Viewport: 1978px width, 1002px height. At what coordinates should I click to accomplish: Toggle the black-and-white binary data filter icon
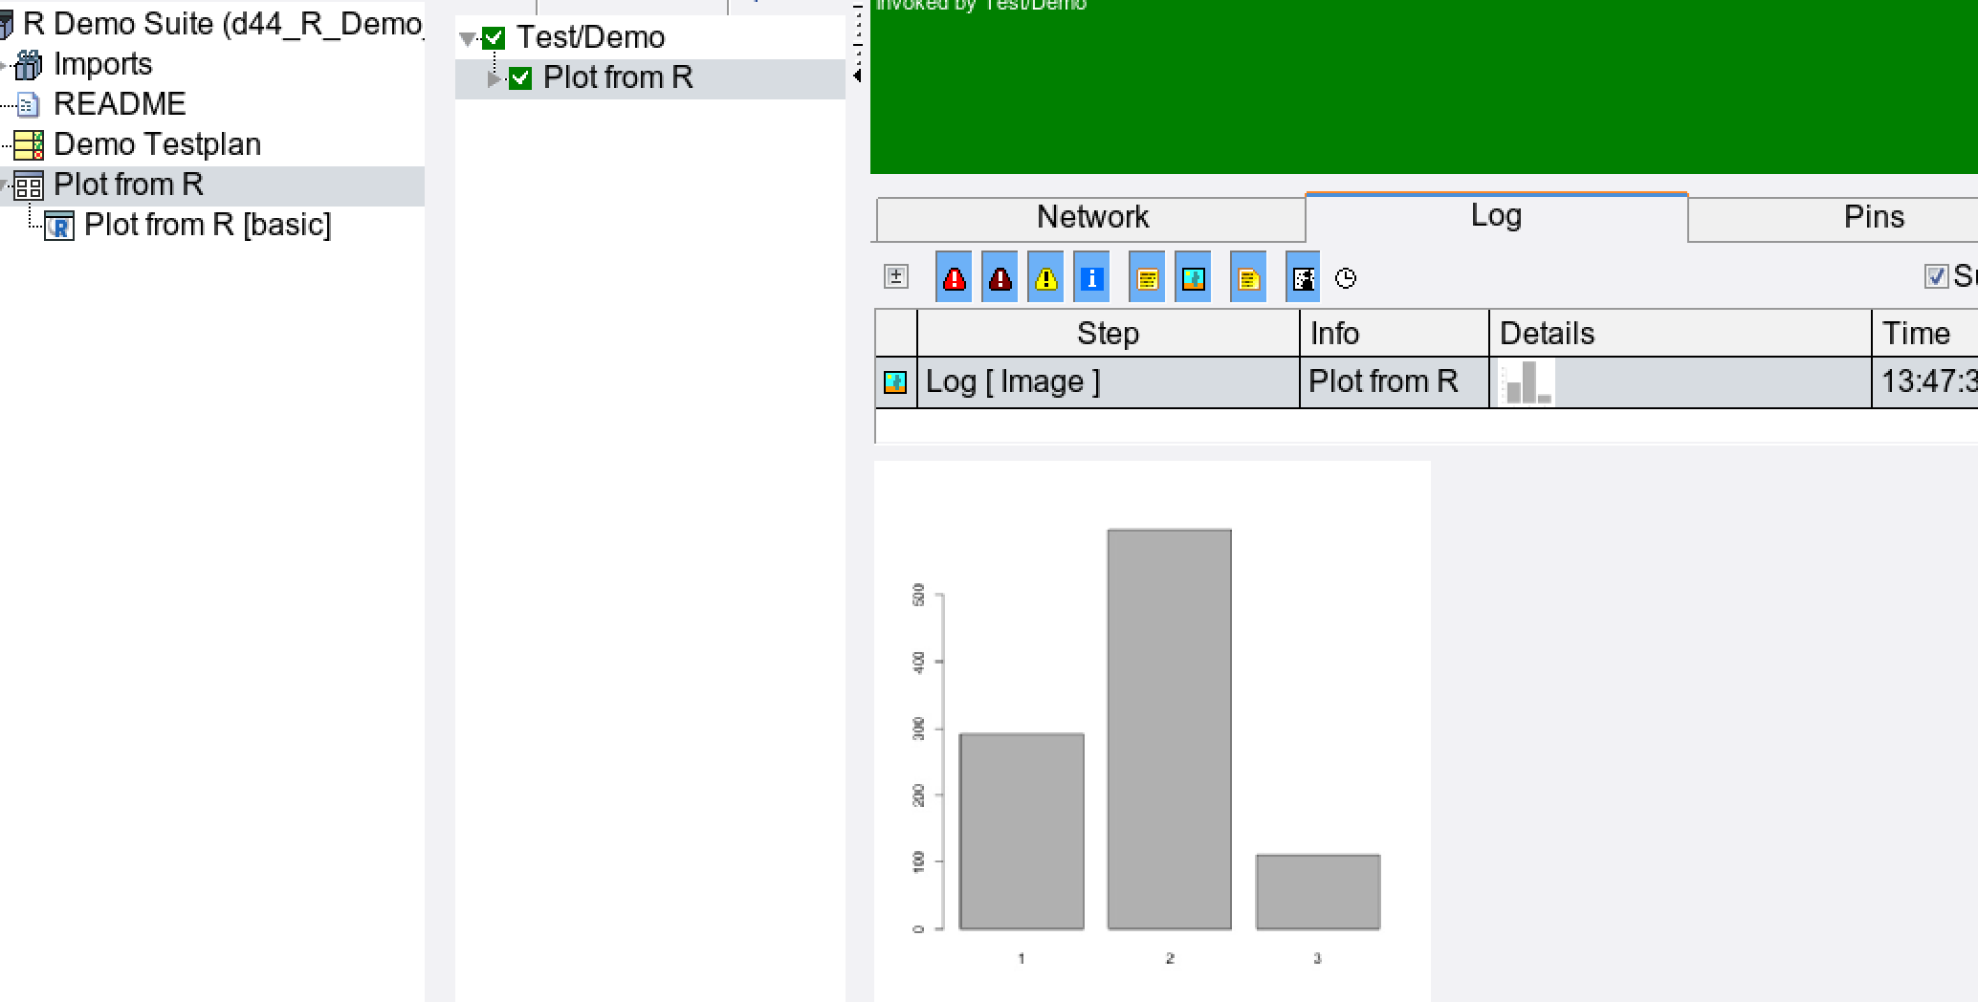[x=1303, y=278]
